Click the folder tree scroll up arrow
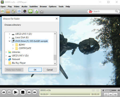This screenshot has width=120, height=97. [55, 34]
